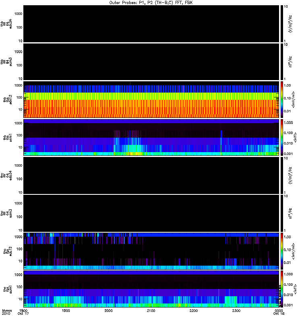Click the 2000 time axis label
302x322 pixels.
pos(108,310)
